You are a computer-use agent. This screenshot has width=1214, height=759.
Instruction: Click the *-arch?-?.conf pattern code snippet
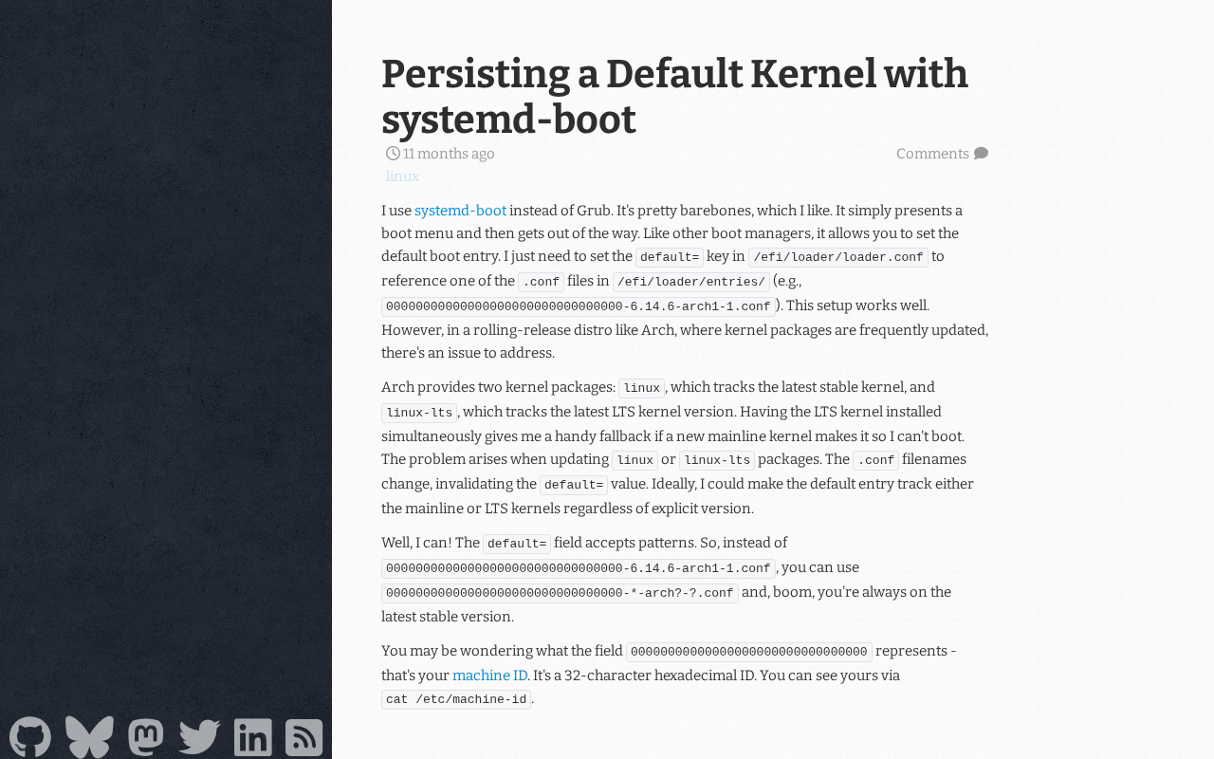pyautogui.click(x=560, y=593)
